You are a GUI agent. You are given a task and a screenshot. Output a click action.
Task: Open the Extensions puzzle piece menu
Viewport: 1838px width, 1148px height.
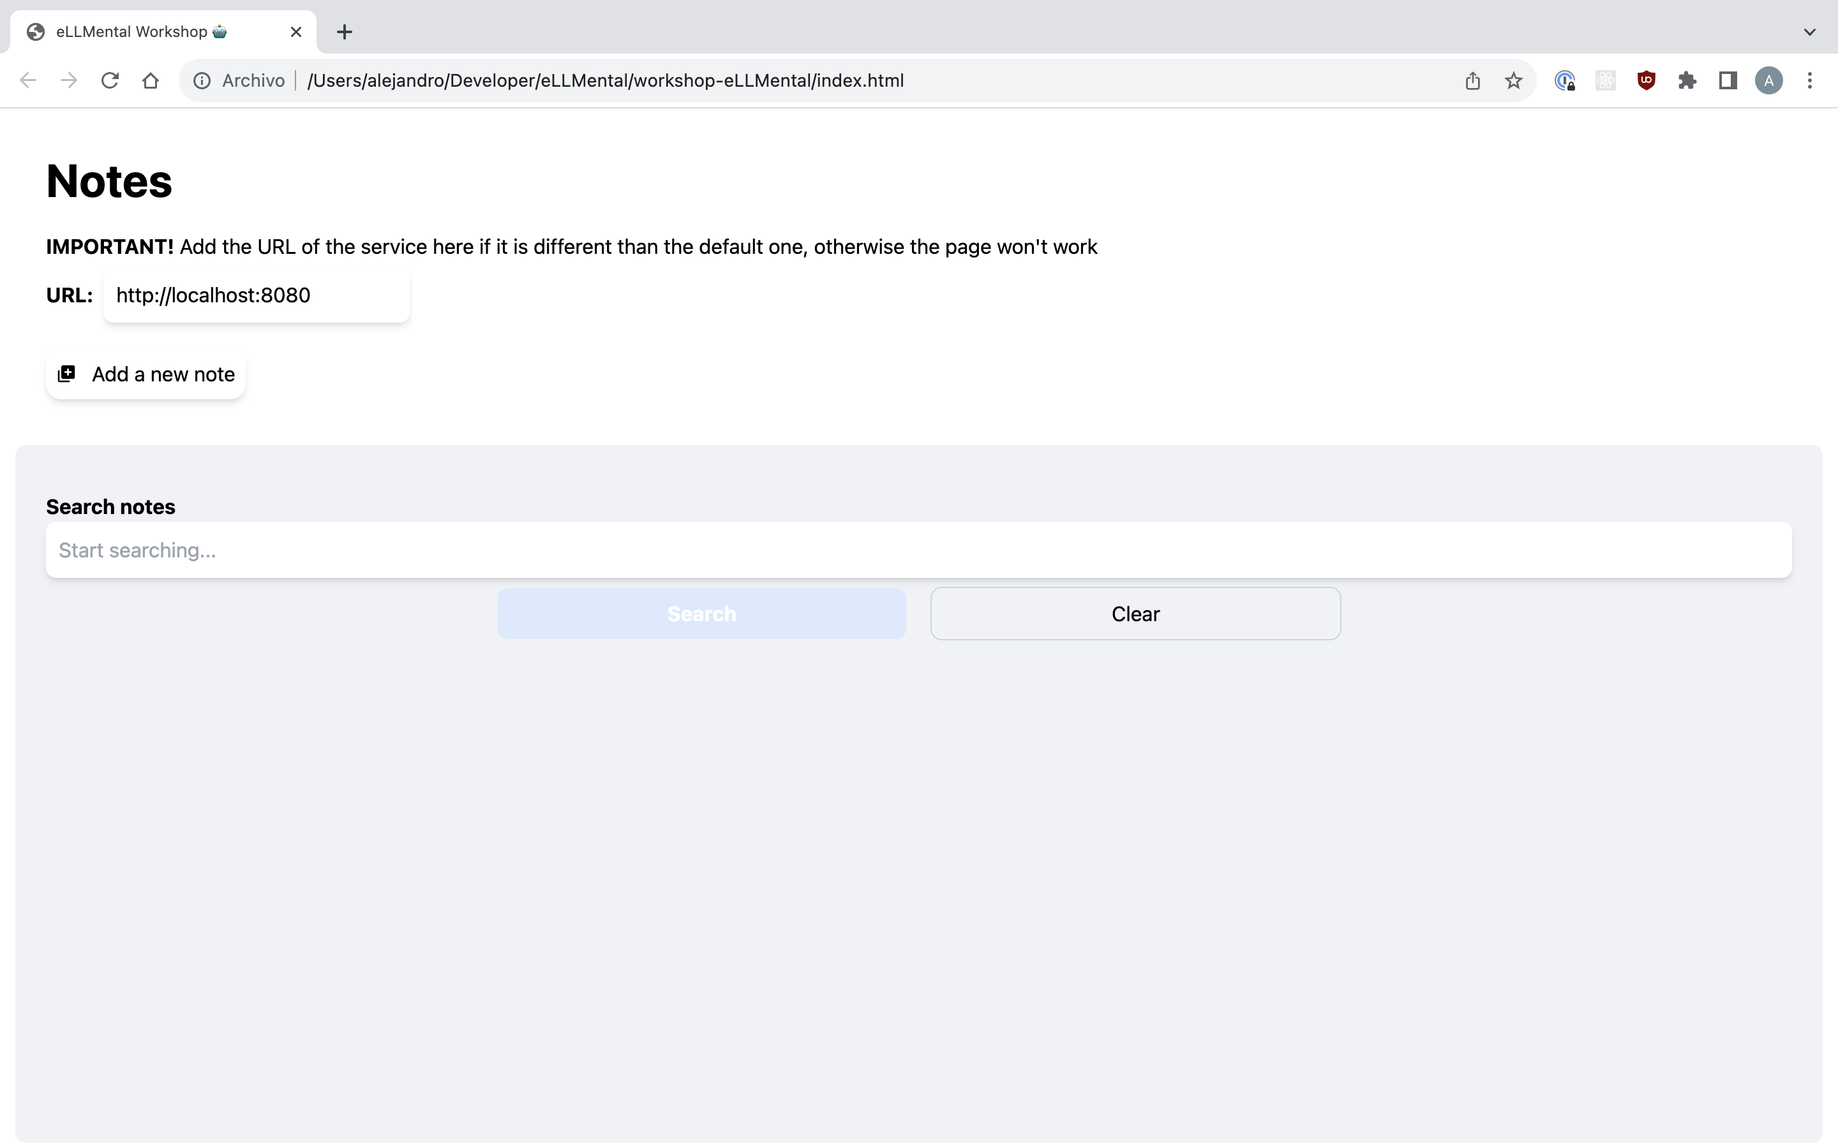[1687, 80]
